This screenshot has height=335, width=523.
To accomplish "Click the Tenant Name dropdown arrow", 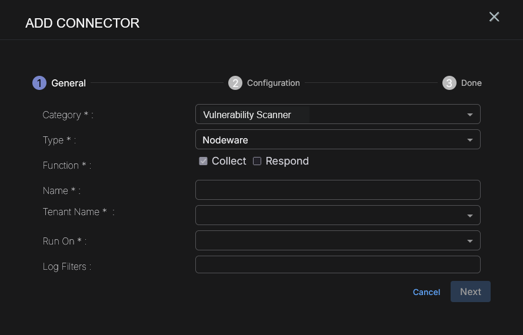I will (x=469, y=216).
